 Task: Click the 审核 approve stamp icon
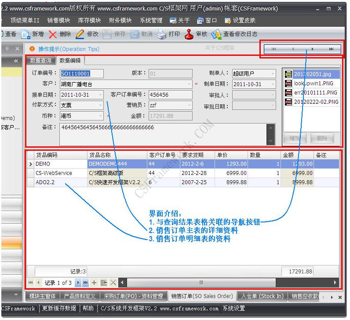(189, 34)
